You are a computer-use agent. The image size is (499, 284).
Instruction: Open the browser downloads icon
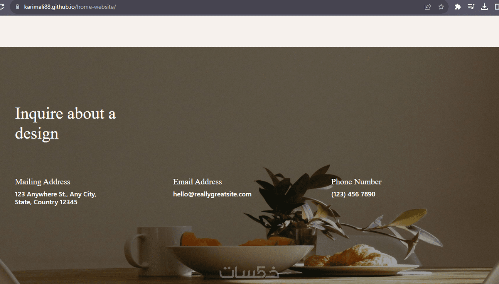(x=484, y=7)
